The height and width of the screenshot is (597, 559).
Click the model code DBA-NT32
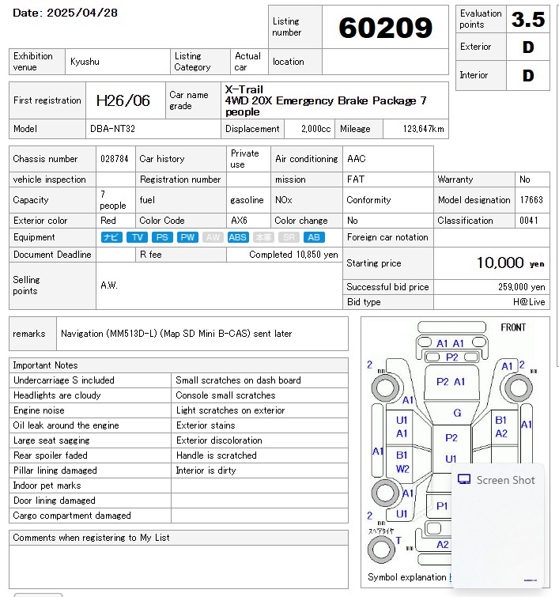[113, 129]
